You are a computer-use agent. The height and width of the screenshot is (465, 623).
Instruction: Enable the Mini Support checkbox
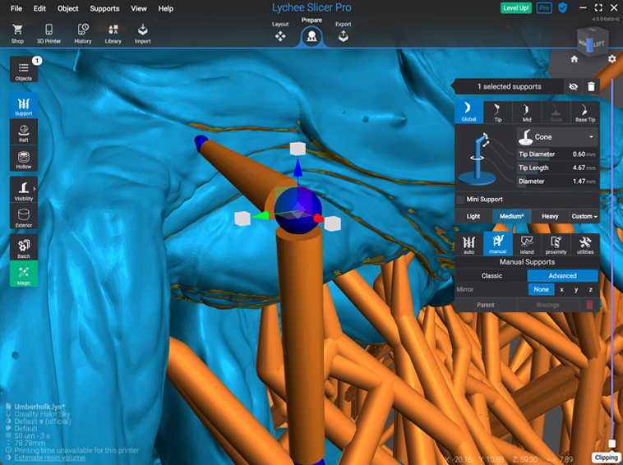pos(461,200)
